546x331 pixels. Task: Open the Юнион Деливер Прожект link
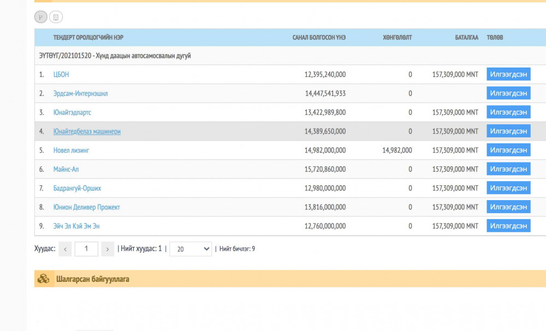click(86, 207)
